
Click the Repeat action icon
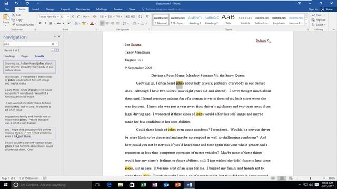point(27,3)
